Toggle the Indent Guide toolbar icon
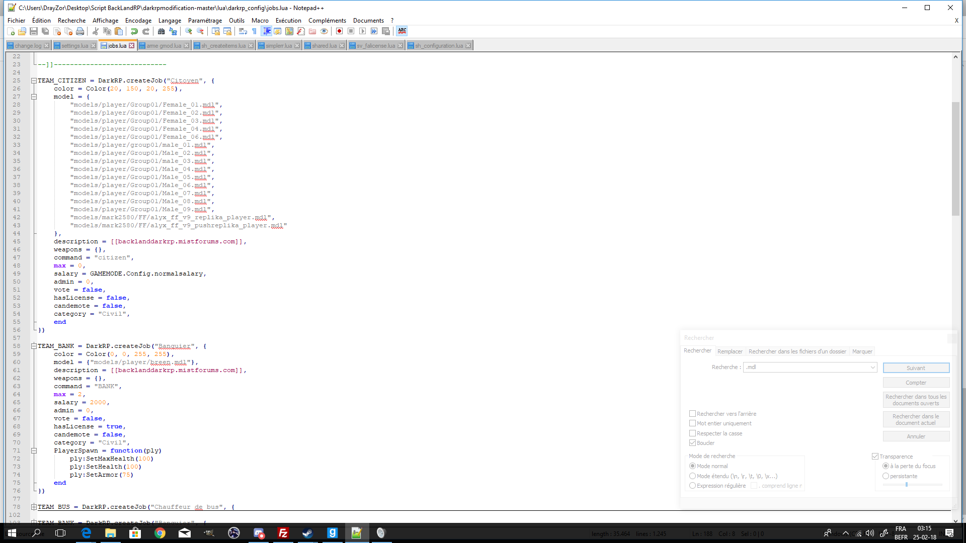 (267, 31)
